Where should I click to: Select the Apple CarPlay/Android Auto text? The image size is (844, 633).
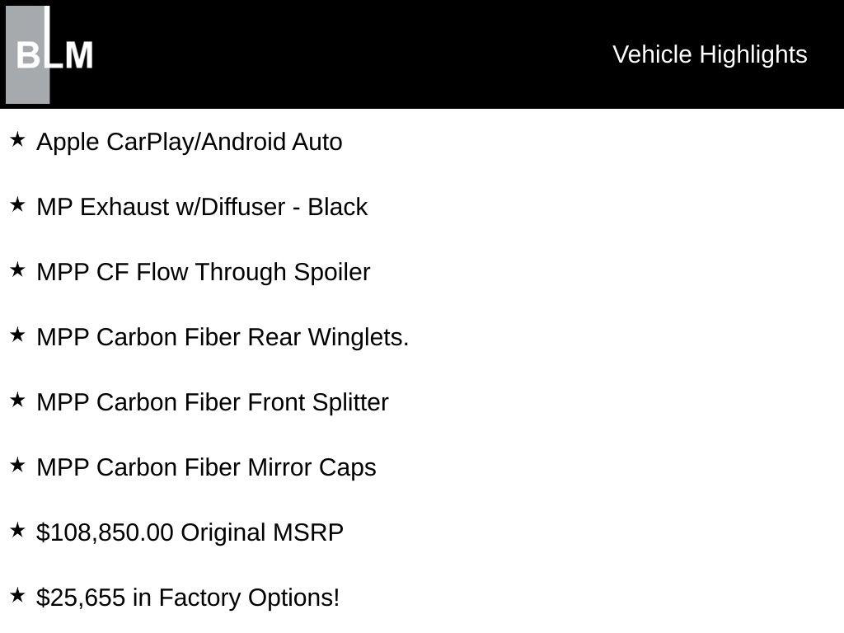tap(190, 142)
